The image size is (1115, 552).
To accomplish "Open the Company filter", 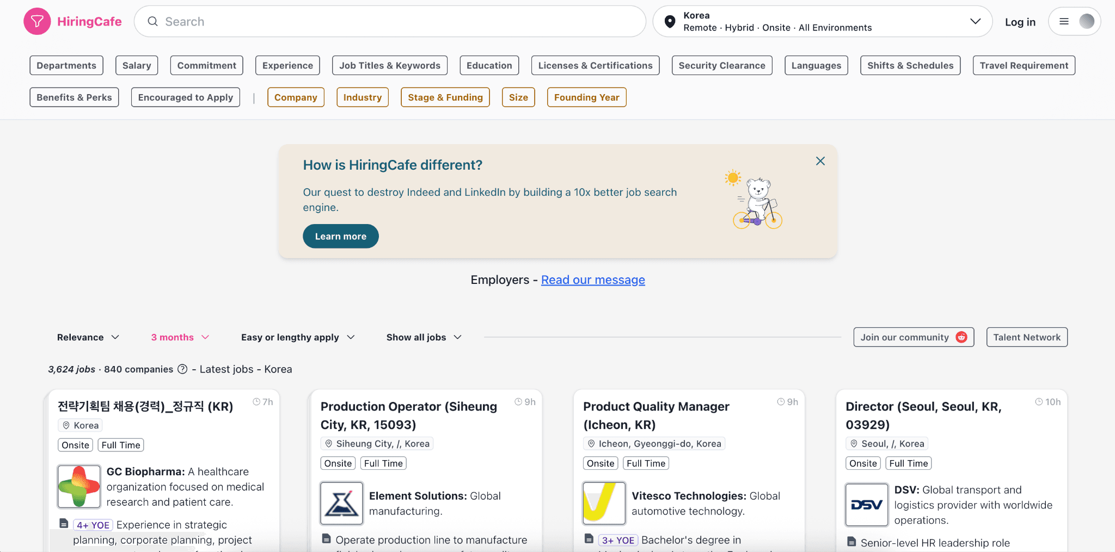I will pos(296,97).
